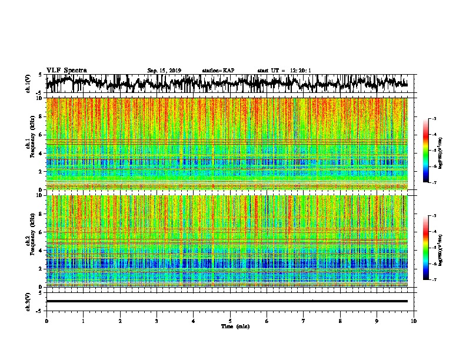This screenshot has height=360, width=466.
Task: Click the ch.1 frequency axis '4' tick label
Action: (41, 154)
